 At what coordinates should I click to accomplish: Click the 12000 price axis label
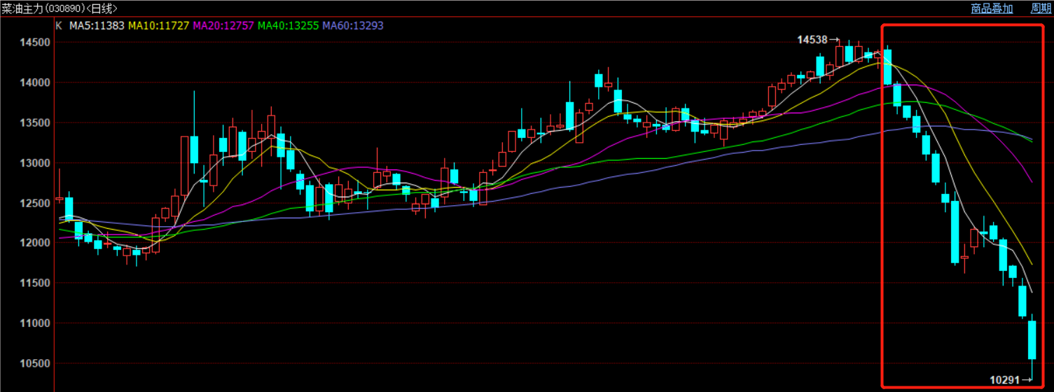[35, 243]
